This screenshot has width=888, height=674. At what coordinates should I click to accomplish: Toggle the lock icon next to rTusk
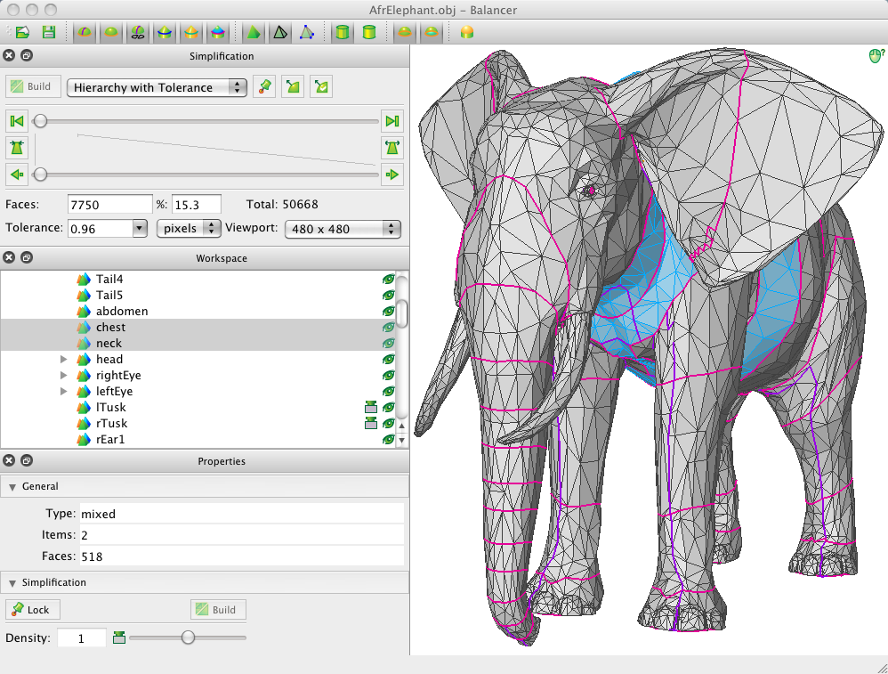tap(371, 423)
